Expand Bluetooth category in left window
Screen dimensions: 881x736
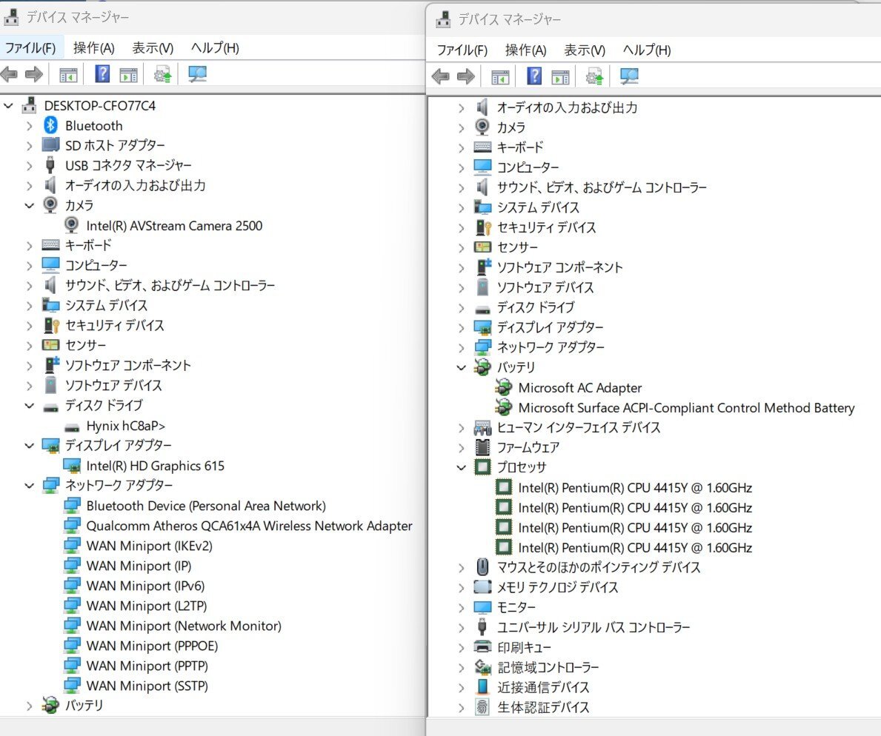29,126
